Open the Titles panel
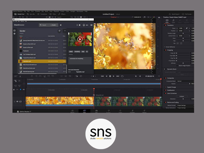The image size is (204, 153). (x=53, y=14)
